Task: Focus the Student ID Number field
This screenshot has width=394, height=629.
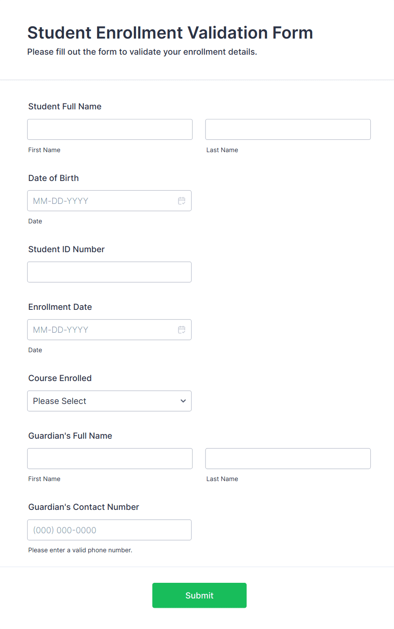Action: [109, 272]
